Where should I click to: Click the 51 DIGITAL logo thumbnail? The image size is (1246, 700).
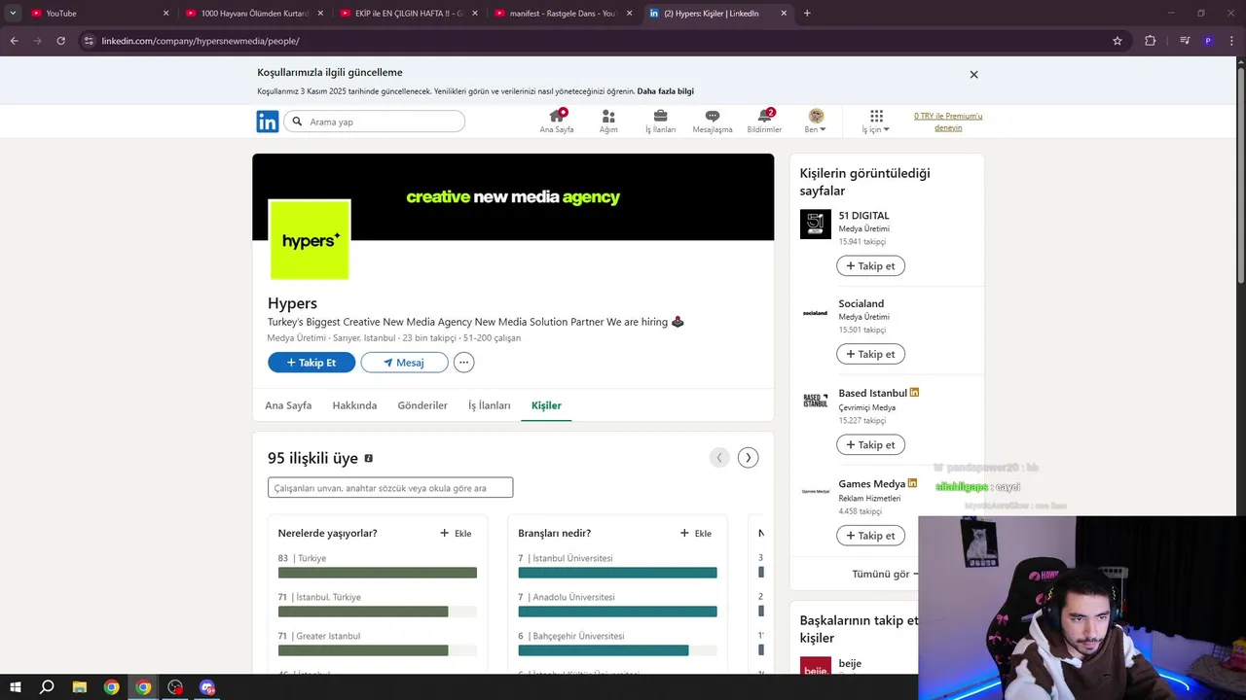(x=816, y=225)
